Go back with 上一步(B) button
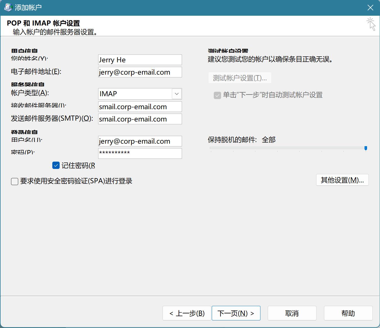 [x=187, y=313]
